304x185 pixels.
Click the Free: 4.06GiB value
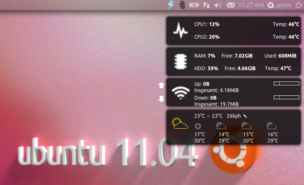click(x=240, y=69)
